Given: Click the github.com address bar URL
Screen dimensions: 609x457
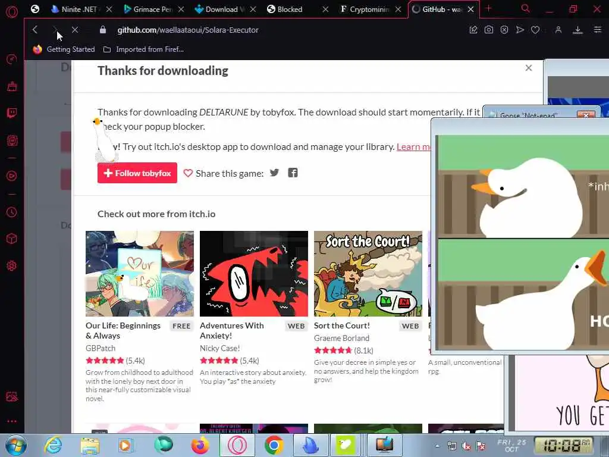Looking at the screenshot, I should pyautogui.click(x=187, y=30).
